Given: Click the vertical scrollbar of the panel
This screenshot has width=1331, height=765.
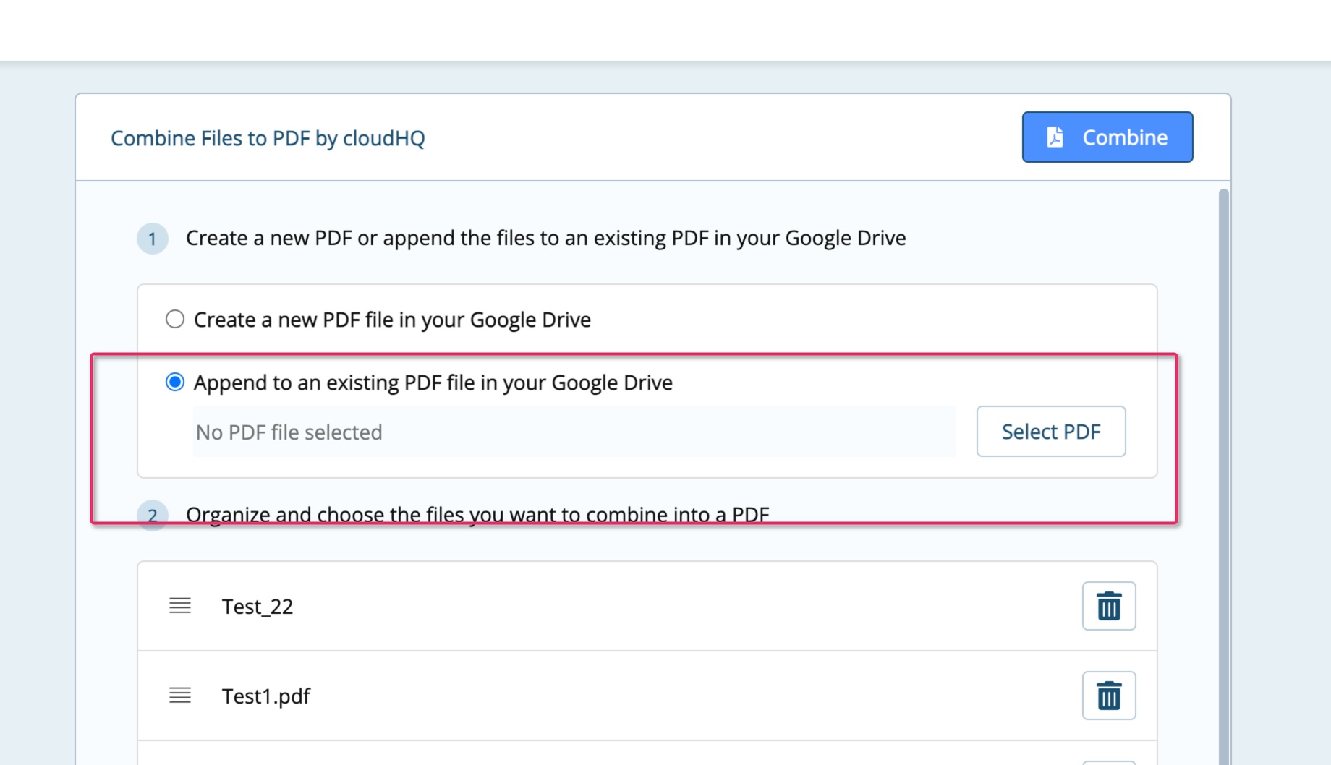Looking at the screenshot, I should pyautogui.click(x=1223, y=476).
